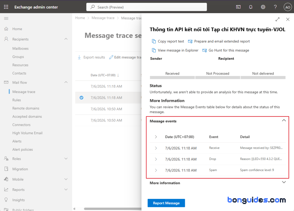Deselect the checked 11:18 AM message row
The width and height of the screenshot is (294, 211).
point(81,98)
